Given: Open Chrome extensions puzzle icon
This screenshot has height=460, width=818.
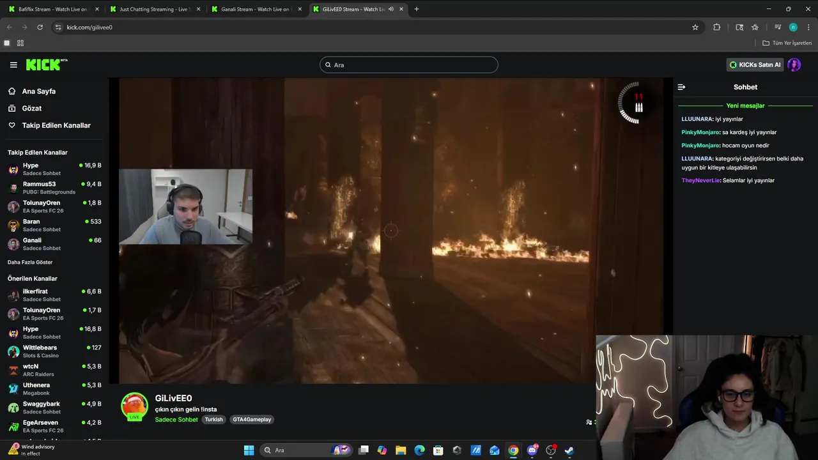Looking at the screenshot, I should click(x=716, y=27).
